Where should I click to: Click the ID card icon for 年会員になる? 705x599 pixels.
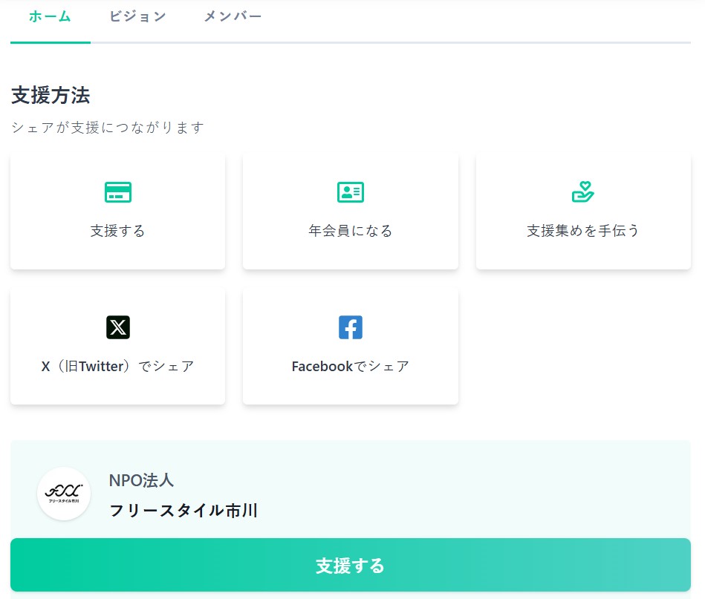coord(350,192)
